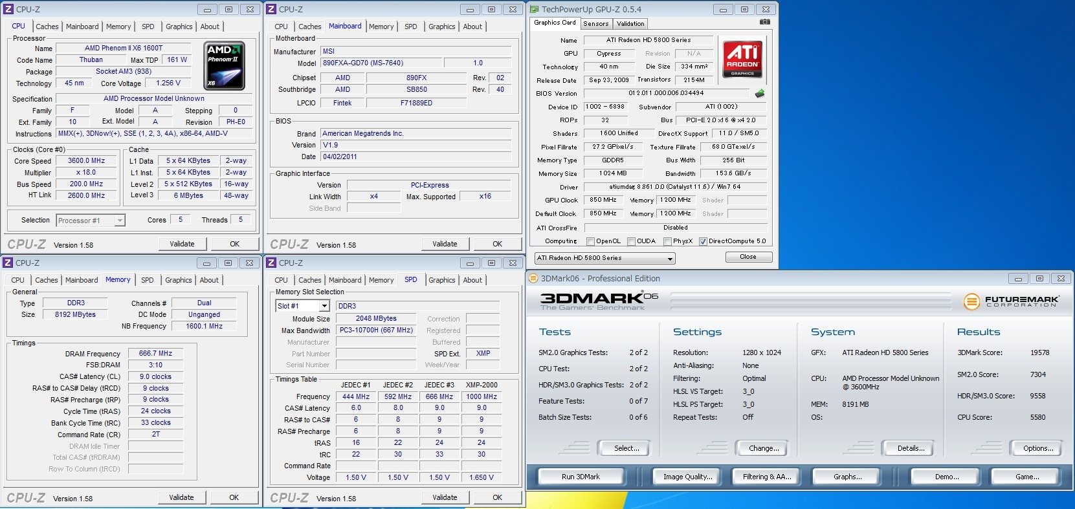Switch to the Sensors tab in GPU-Z

point(595,23)
